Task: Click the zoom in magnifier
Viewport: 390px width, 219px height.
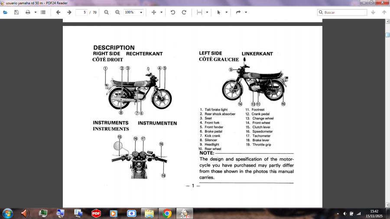Action: [117, 13]
